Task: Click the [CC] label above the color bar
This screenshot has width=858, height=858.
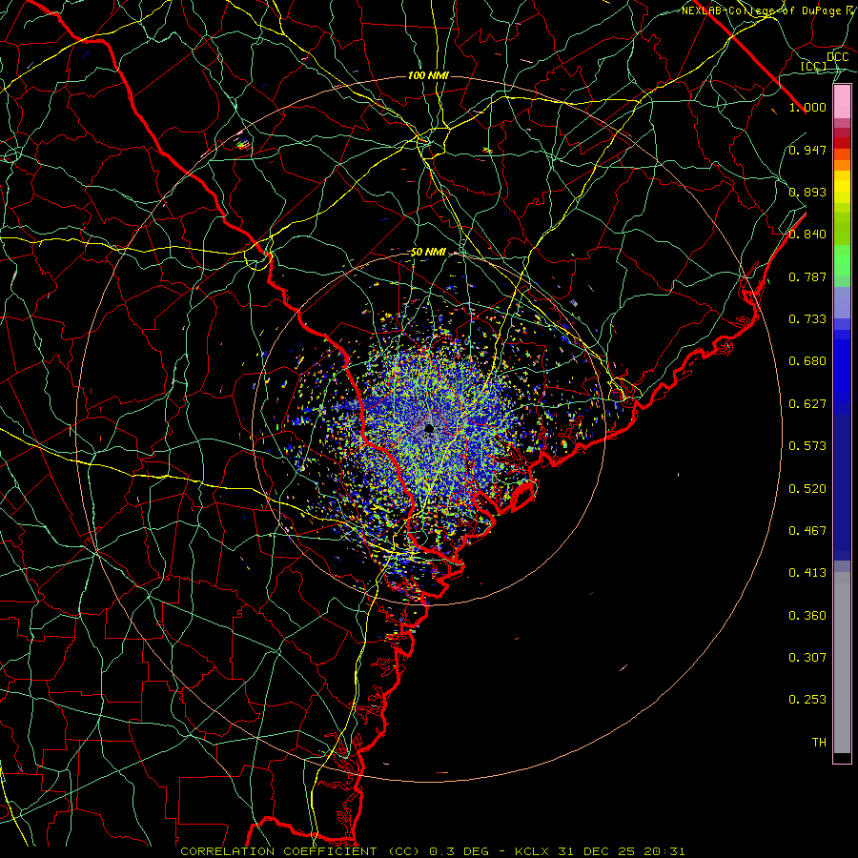Action: tap(814, 66)
